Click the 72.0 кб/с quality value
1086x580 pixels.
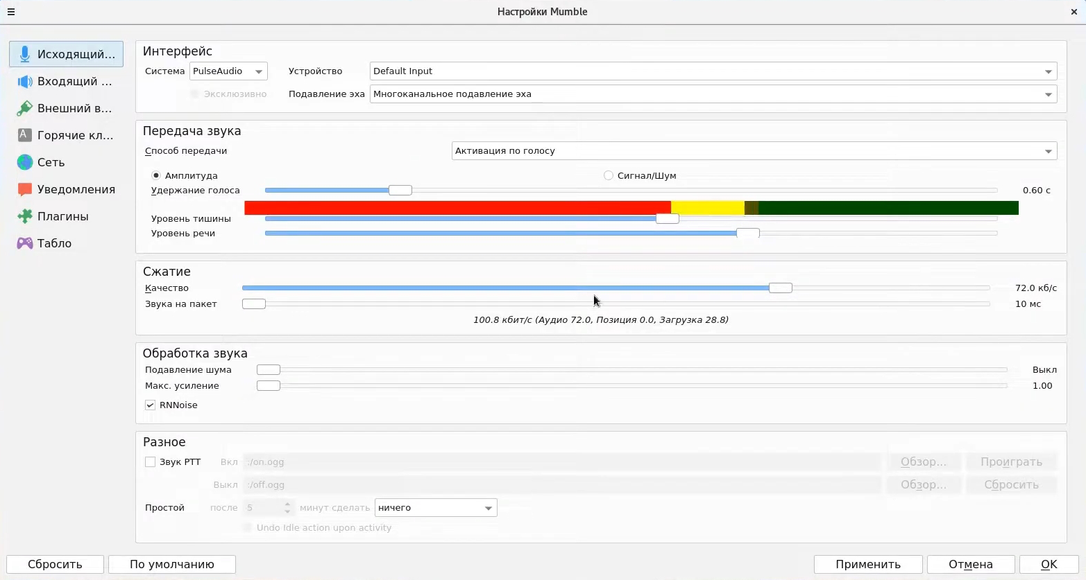[x=1036, y=288]
